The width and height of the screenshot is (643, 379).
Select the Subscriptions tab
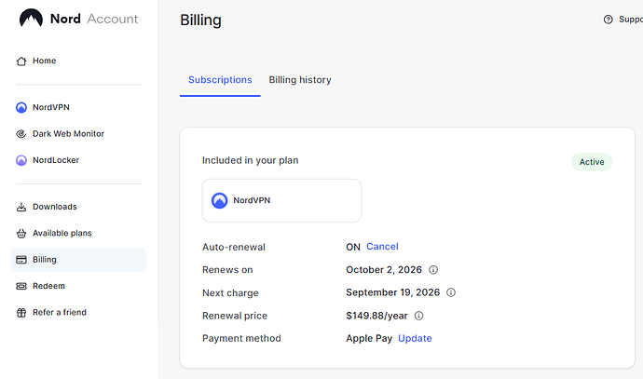tap(220, 80)
